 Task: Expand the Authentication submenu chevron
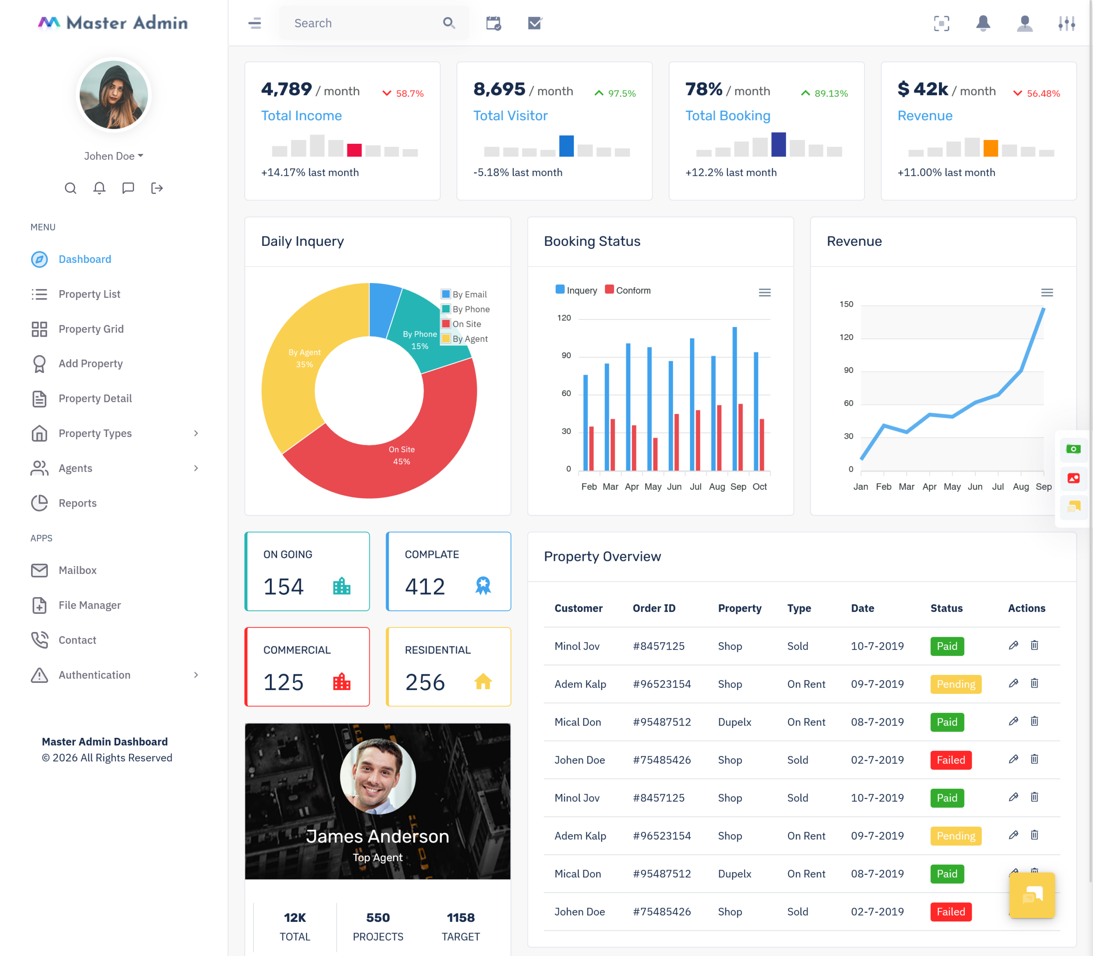[x=196, y=675]
